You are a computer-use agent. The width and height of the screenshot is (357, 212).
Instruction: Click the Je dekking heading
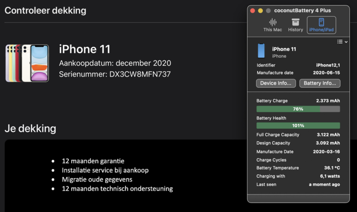[30, 128]
